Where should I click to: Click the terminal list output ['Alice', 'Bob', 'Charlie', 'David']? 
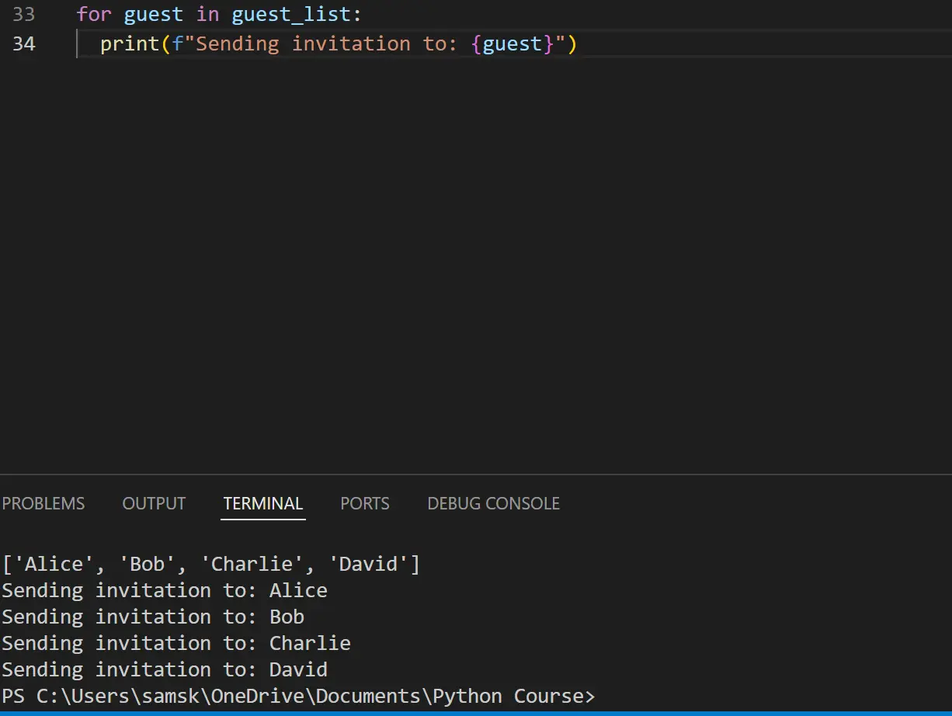(x=211, y=564)
